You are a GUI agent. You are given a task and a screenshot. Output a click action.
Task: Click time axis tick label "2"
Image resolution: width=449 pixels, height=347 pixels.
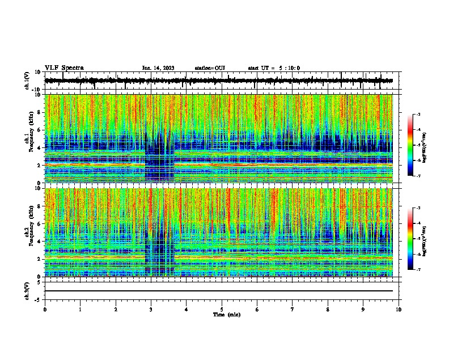click(x=116, y=310)
